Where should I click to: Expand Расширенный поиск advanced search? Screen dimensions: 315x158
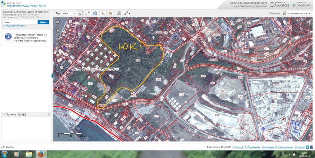(x=15, y=26)
